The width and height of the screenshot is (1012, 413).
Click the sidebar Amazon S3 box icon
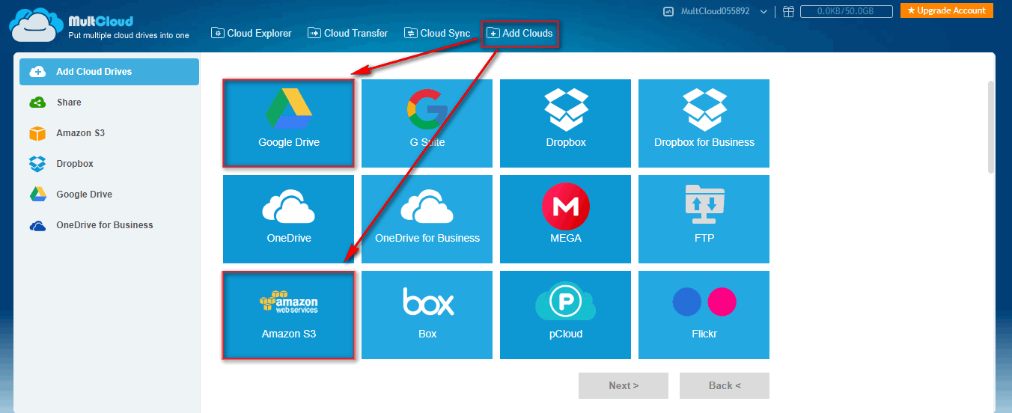pos(37,133)
